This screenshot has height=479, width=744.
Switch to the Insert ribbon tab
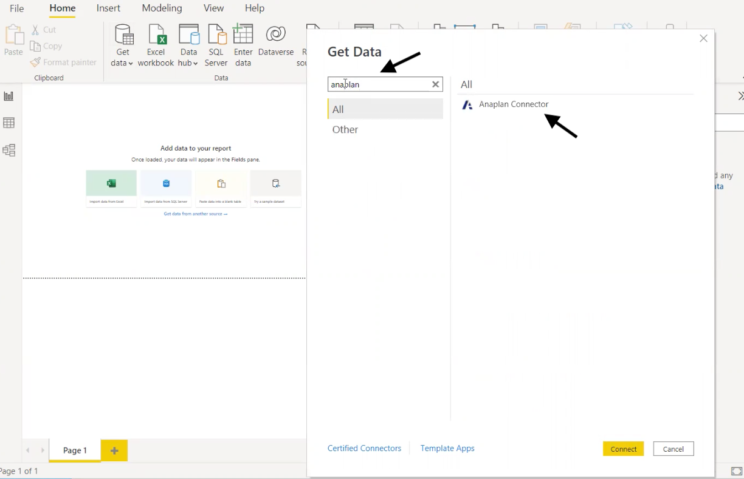tap(108, 8)
